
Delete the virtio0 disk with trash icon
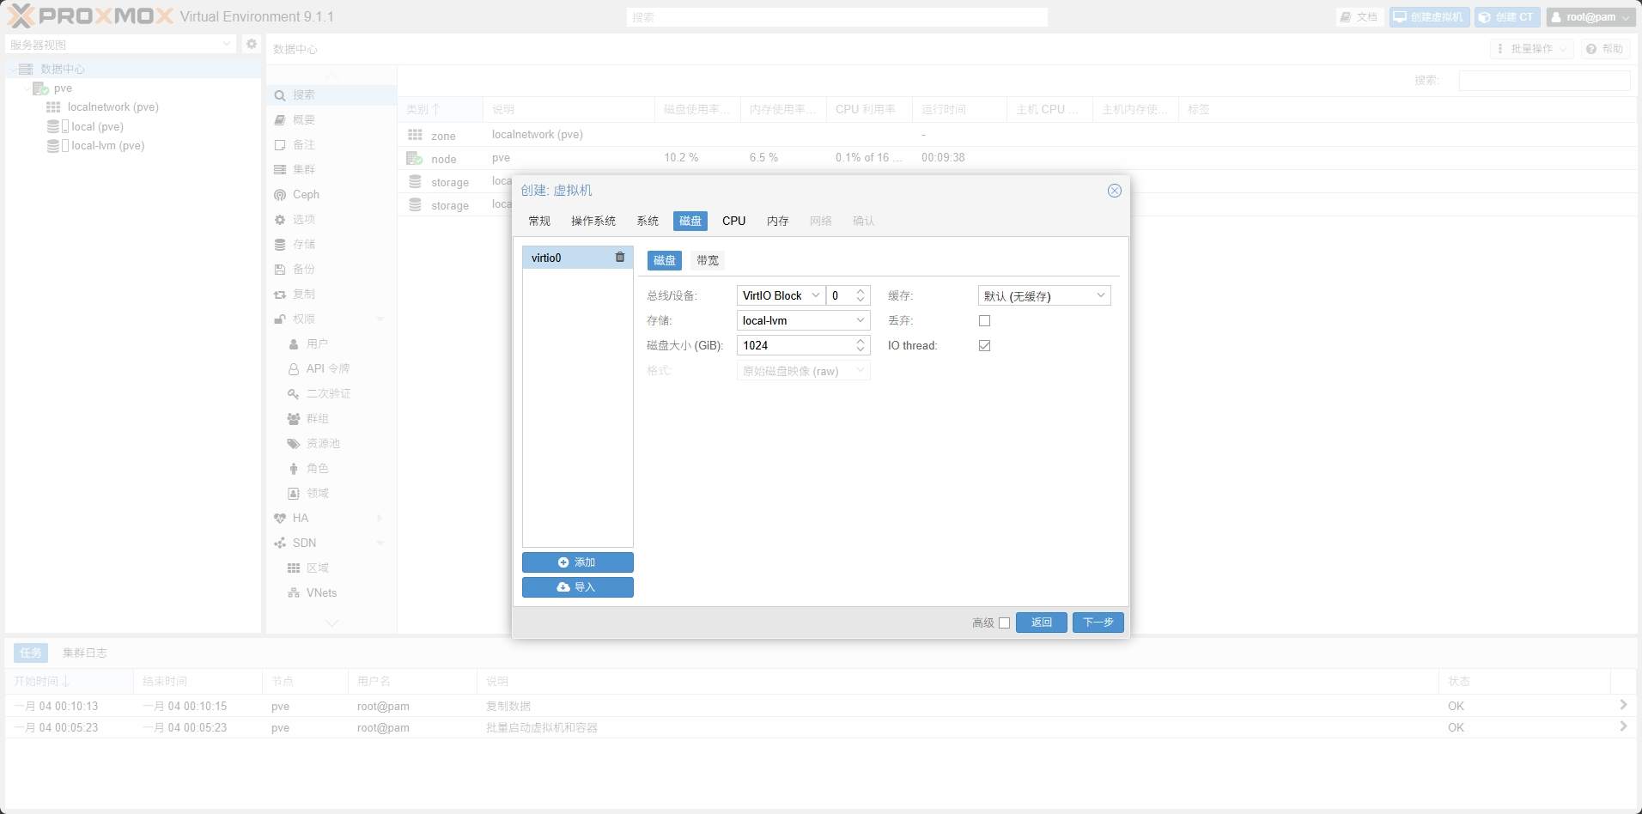(x=620, y=258)
